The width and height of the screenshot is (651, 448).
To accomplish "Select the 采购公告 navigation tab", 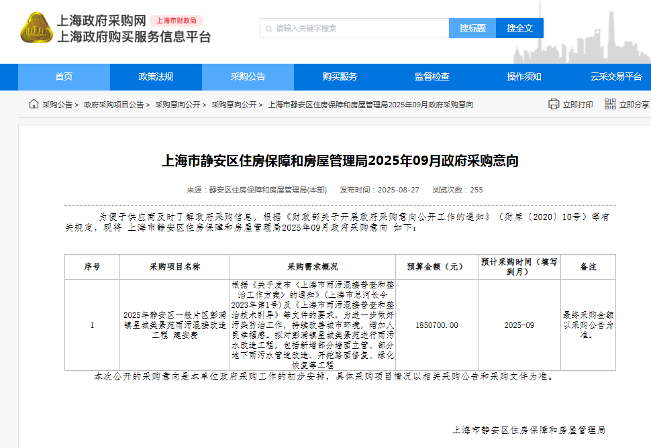I will (248, 76).
